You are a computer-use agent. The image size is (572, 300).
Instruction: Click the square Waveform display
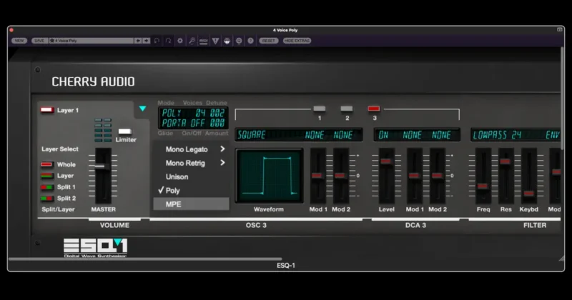coord(270,176)
